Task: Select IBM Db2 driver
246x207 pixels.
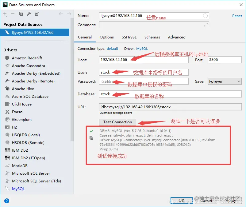Action: [x=20, y=150]
